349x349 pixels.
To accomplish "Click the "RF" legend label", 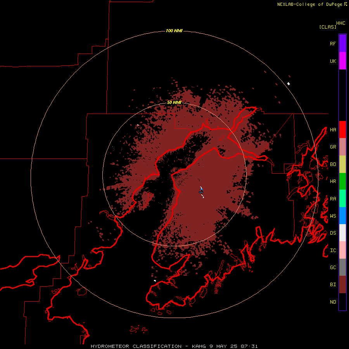I will click(333, 43).
